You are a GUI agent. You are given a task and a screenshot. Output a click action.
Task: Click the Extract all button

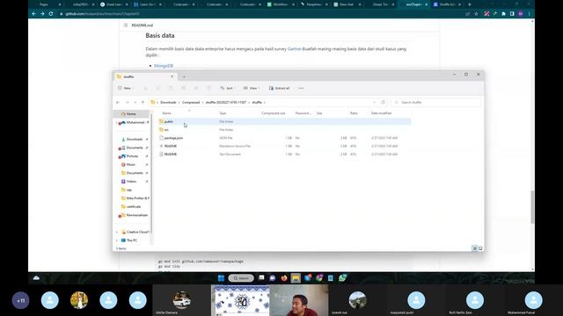[x=280, y=88]
